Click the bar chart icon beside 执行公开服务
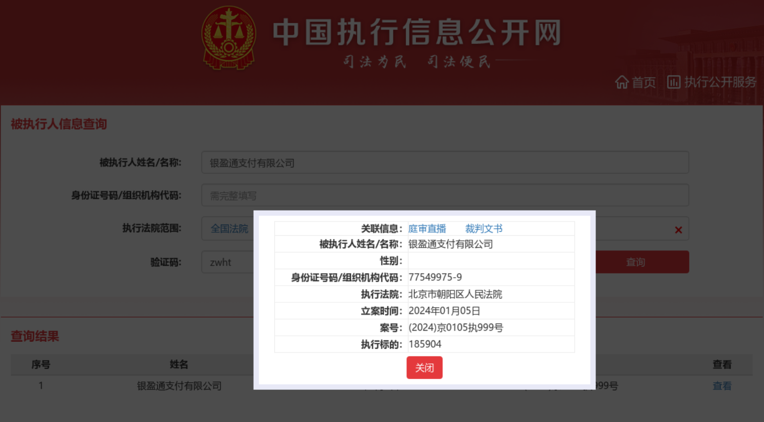Viewport: 764px width, 422px height. 674,82
